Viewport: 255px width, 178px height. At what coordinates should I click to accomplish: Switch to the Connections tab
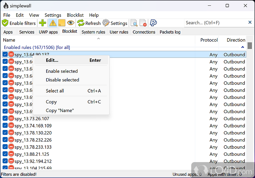(144, 32)
